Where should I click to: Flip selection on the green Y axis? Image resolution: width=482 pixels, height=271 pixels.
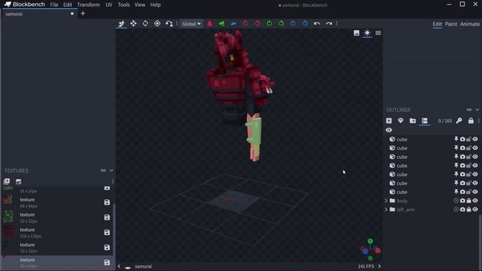point(221,23)
